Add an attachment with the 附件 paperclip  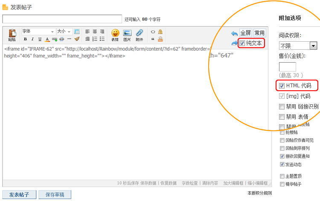(140, 34)
